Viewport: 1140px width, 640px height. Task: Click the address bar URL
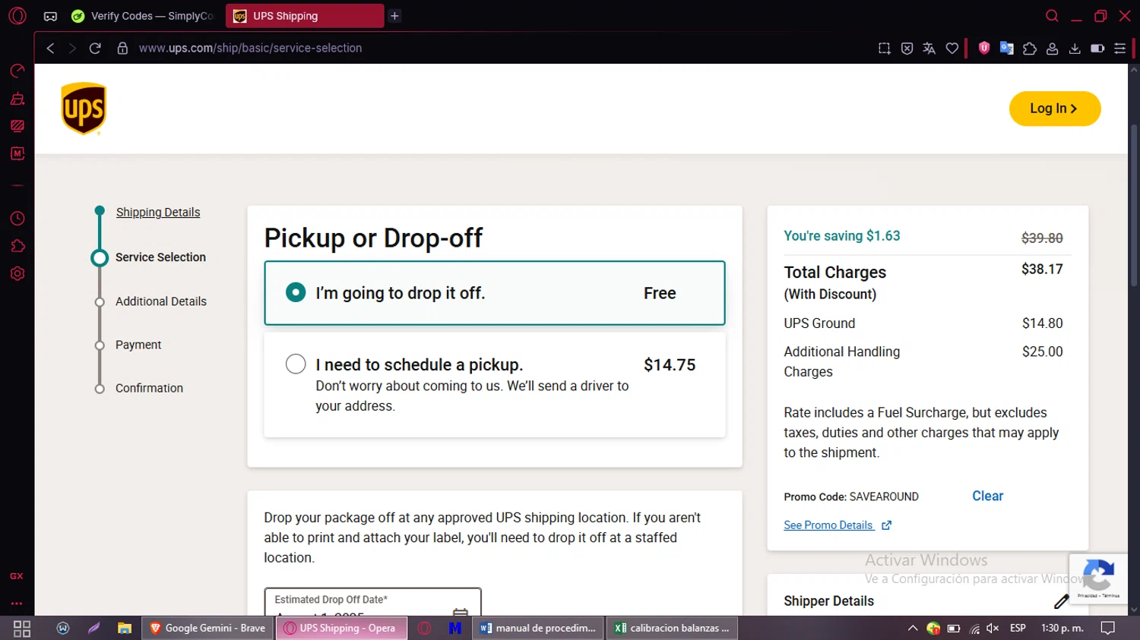coord(250,48)
